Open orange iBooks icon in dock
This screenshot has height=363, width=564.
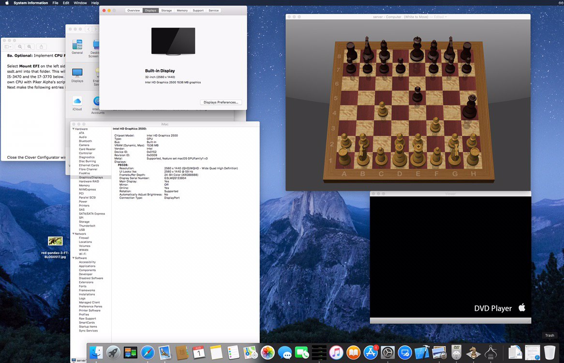353,352
